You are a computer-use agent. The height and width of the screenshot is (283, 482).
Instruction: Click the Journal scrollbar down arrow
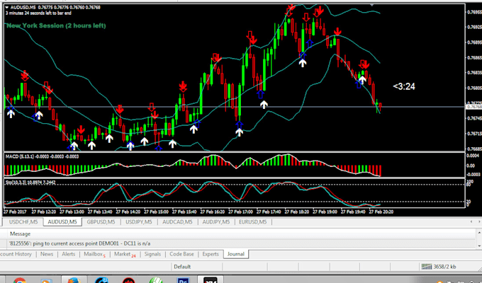pos(479,246)
